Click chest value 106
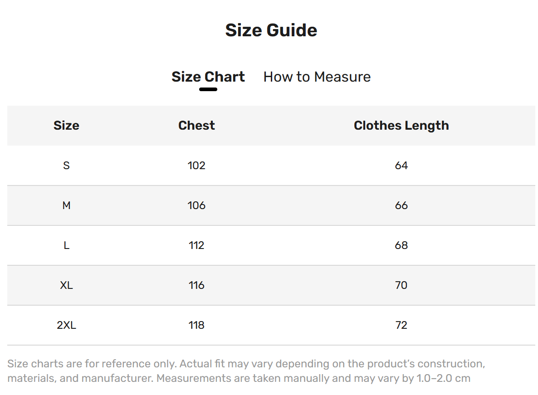 click(x=196, y=205)
